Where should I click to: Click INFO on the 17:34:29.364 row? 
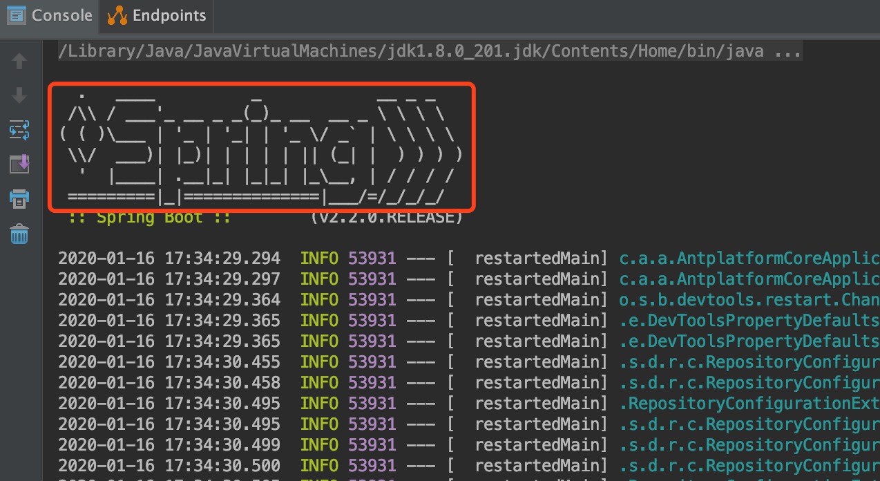coord(319,300)
